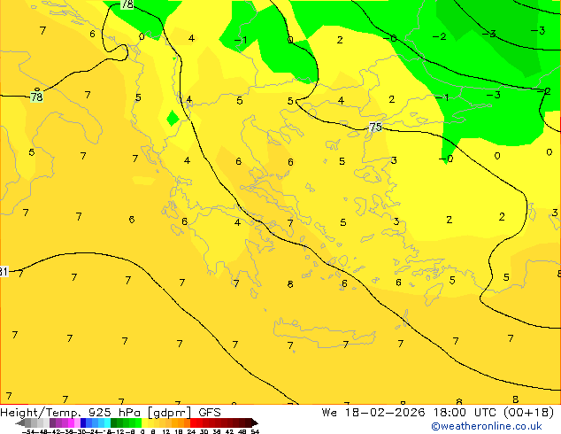Viewport: 561px width, 434px height.
Task: Click the legend value '54' at right end
Action: 255,431
